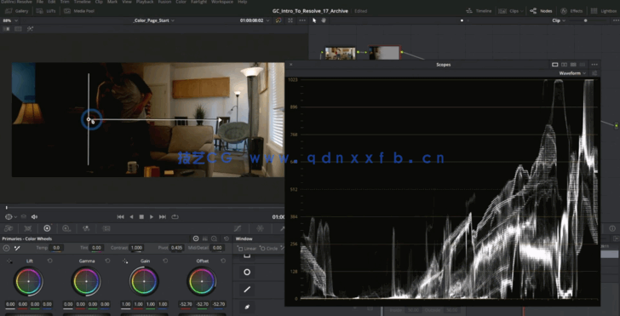Jump to first frame
The height and width of the screenshot is (316, 620).
121,216
